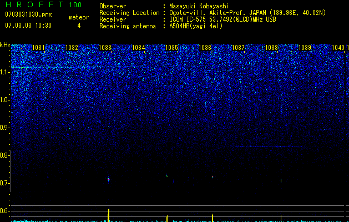Viewport: 349px width, 222px height.
Task: Select the ICOM IC-575 receiver description
Action: [x=222, y=19]
